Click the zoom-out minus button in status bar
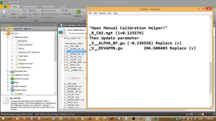The height and width of the screenshot is (121, 216). tap(192, 114)
